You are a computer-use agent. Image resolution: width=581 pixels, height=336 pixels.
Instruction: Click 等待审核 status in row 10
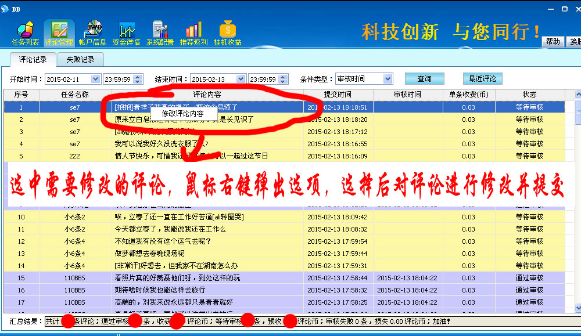tap(529, 217)
